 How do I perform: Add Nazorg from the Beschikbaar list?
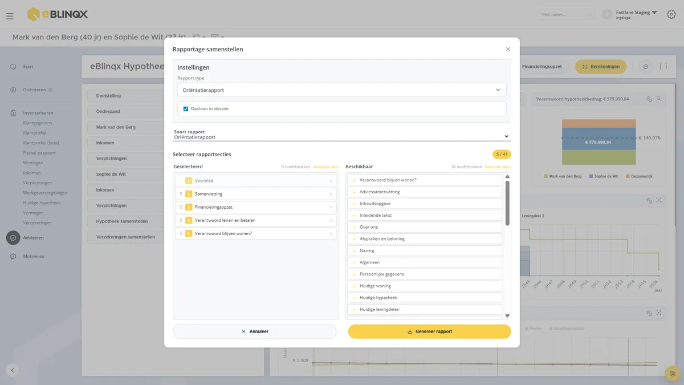(x=425, y=250)
